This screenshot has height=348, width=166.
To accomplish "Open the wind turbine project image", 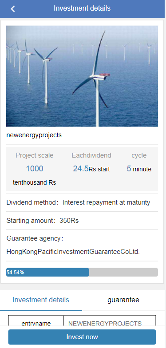I will click(82, 76).
